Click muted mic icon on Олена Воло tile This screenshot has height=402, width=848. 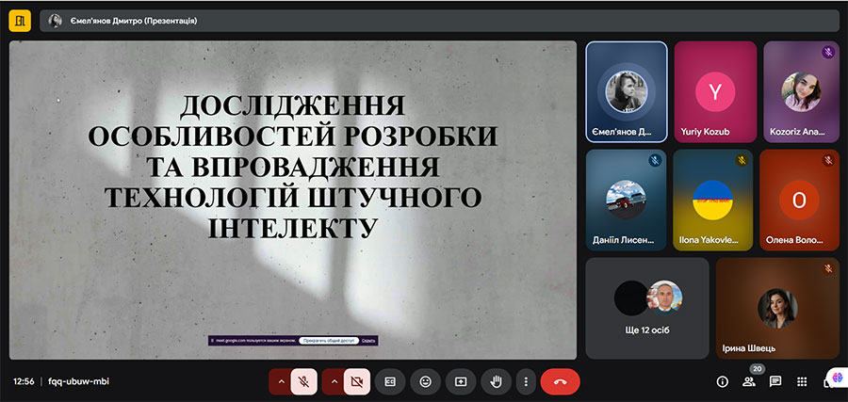(828, 160)
